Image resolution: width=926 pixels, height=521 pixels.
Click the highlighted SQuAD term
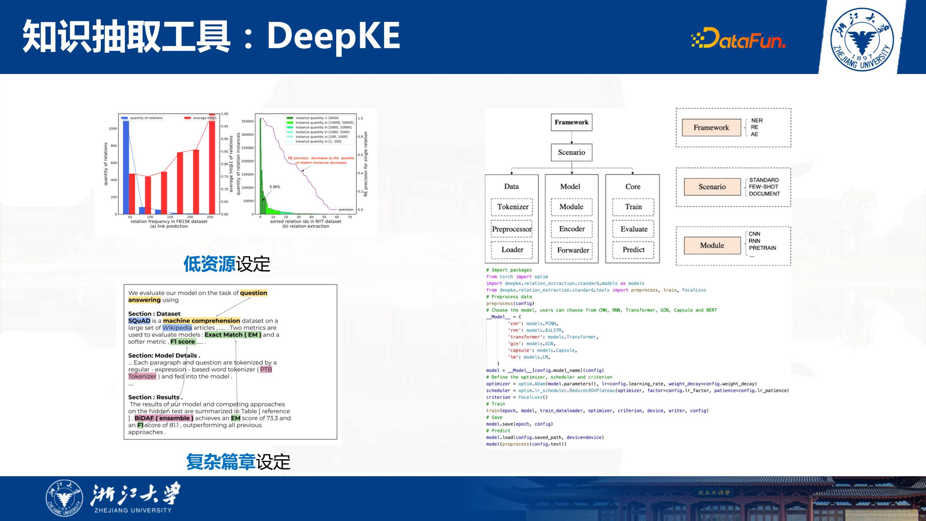point(139,321)
